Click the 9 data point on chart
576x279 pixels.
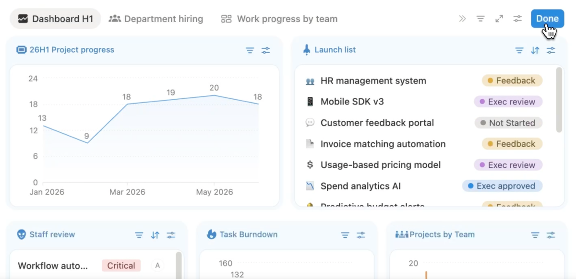[87, 143]
